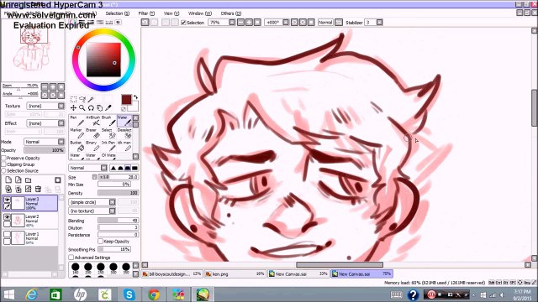Select the flattest brush edge shape

[134, 168]
